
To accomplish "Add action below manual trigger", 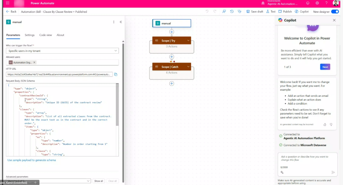I will (172, 32).
